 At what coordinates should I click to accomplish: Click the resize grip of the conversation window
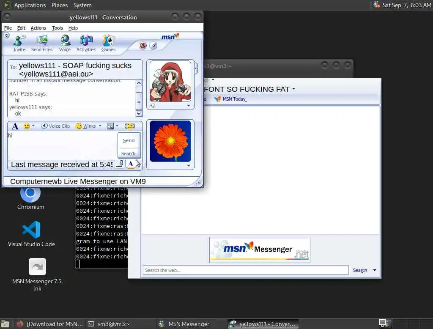pyautogui.click(x=199, y=182)
